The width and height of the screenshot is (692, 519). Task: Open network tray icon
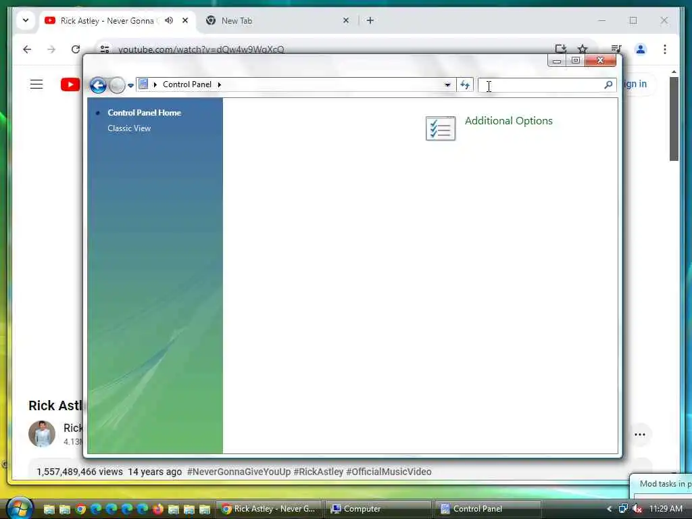tap(622, 509)
